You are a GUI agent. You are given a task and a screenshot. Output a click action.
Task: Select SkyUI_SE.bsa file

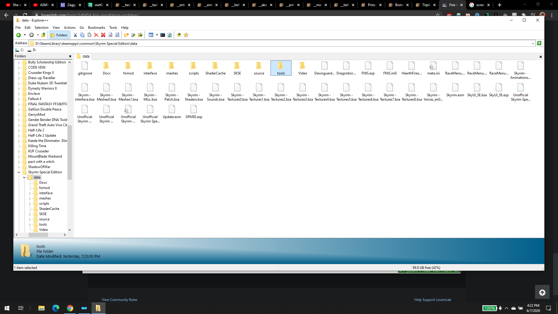(477, 90)
